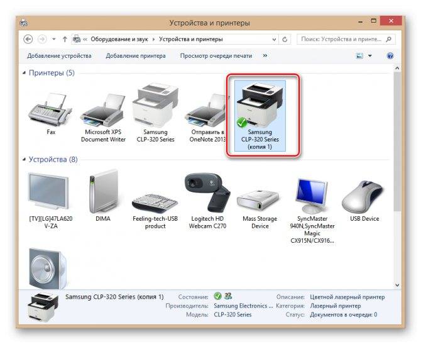
Task: Click the search magnifier icon
Action: pos(388,39)
